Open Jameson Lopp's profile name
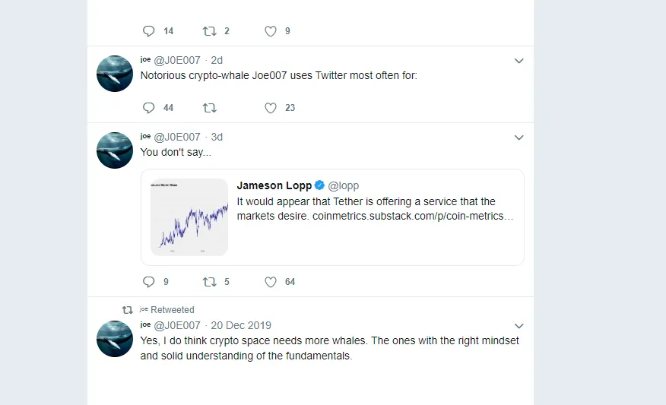Image resolution: width=666 pixels, height=405 pixels. click(x=274, y=185)
